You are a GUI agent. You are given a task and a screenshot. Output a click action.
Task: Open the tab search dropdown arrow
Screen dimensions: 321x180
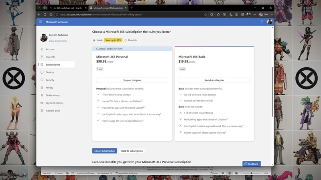click(x=39, y=8)
